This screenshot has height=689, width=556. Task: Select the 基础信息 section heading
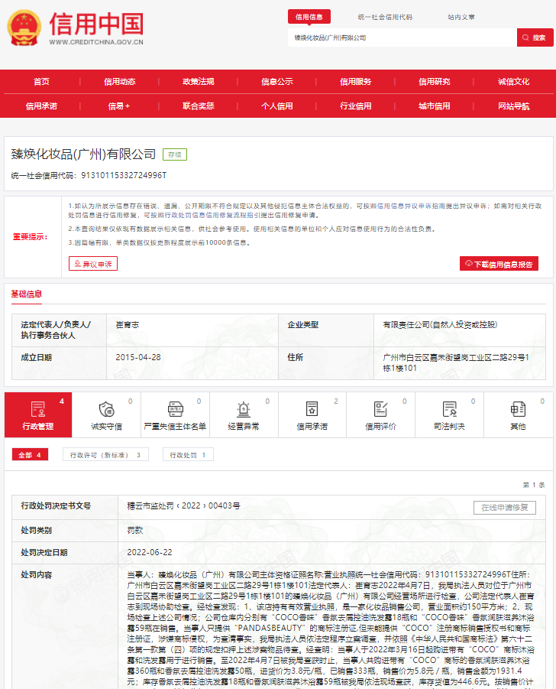click(x=26, y=294)
